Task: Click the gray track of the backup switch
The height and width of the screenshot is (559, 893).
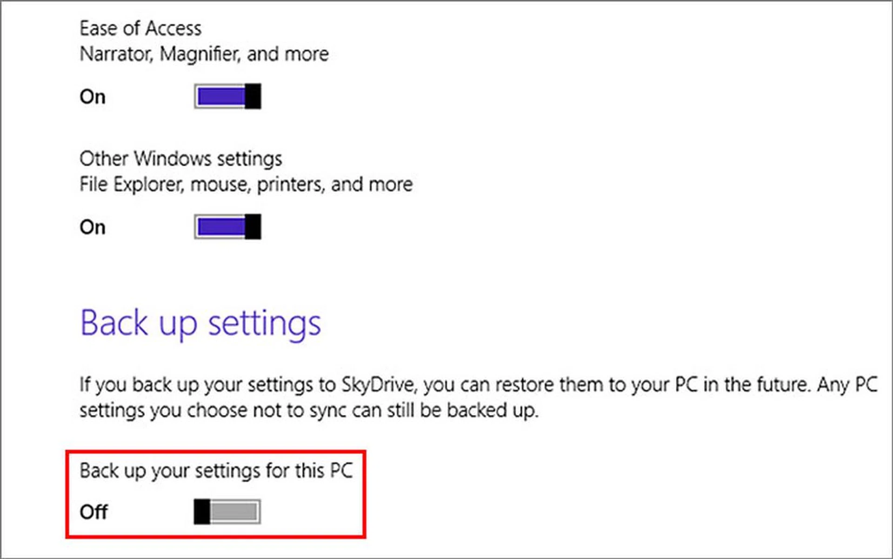Action: [235, 512]
